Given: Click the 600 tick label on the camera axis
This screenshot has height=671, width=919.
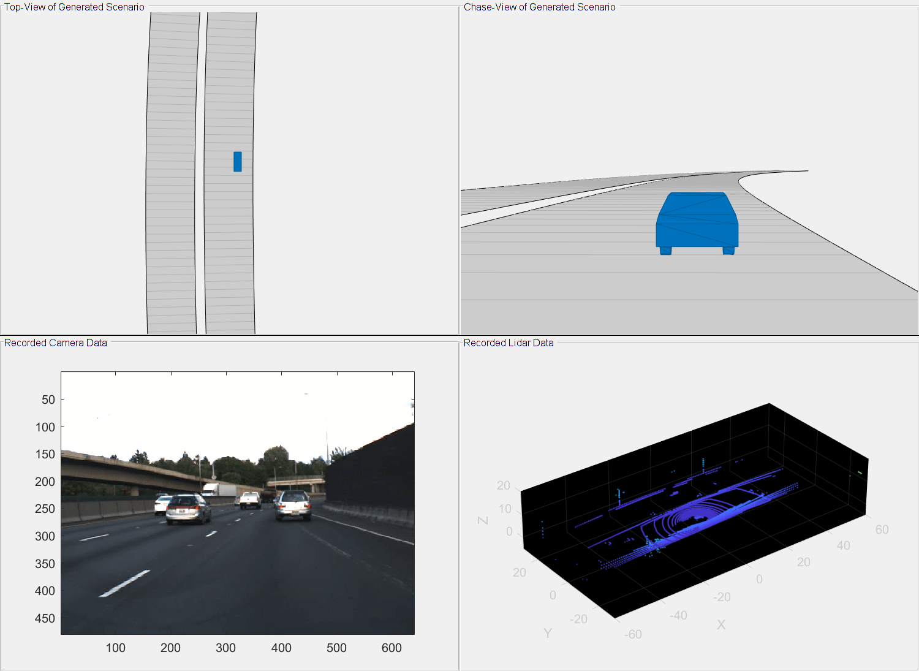Looking at the screenshot, I should point(392,647).
